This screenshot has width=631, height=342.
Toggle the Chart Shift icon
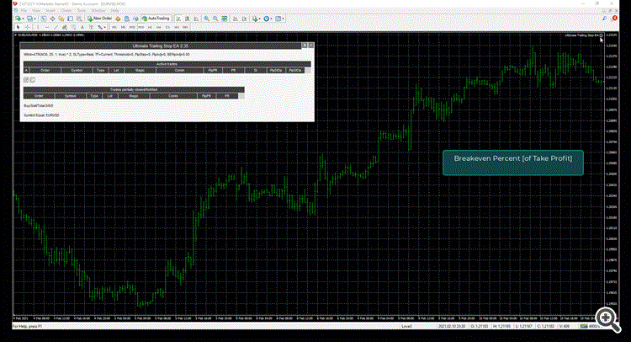tap(244, 19)
